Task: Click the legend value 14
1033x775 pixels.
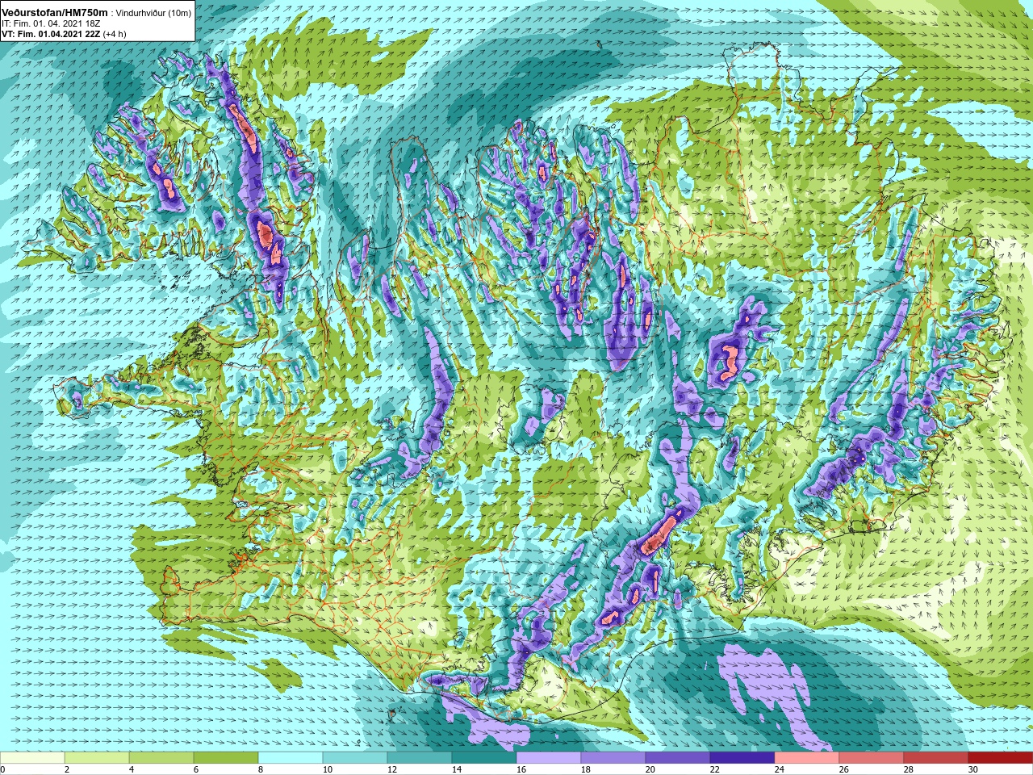Action: [456, 769]
